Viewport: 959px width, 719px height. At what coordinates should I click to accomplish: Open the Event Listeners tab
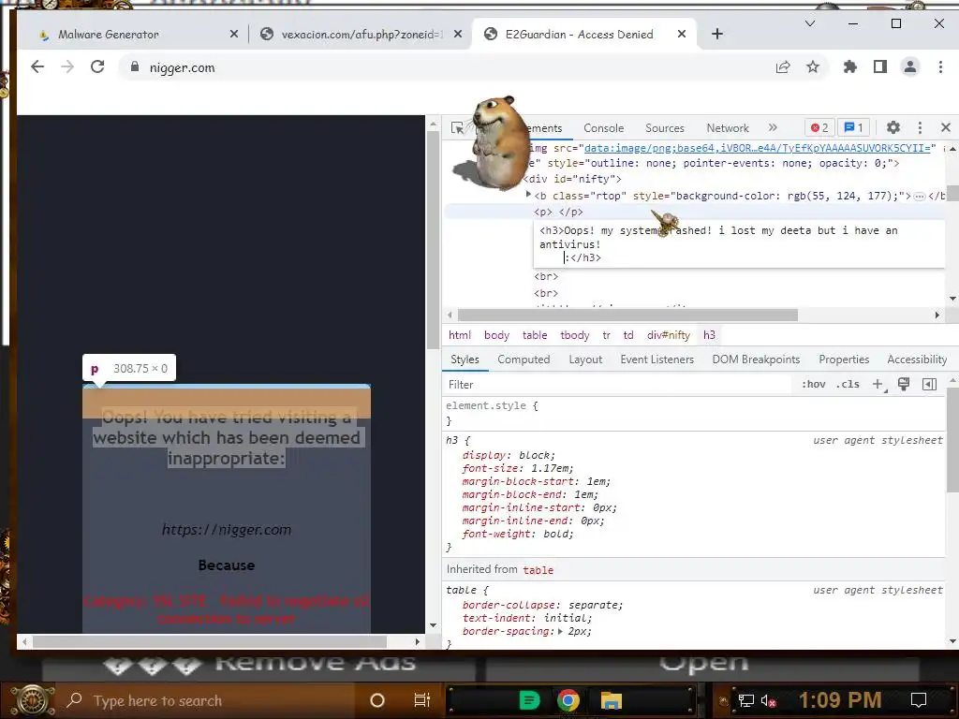(x=657, y=359)
